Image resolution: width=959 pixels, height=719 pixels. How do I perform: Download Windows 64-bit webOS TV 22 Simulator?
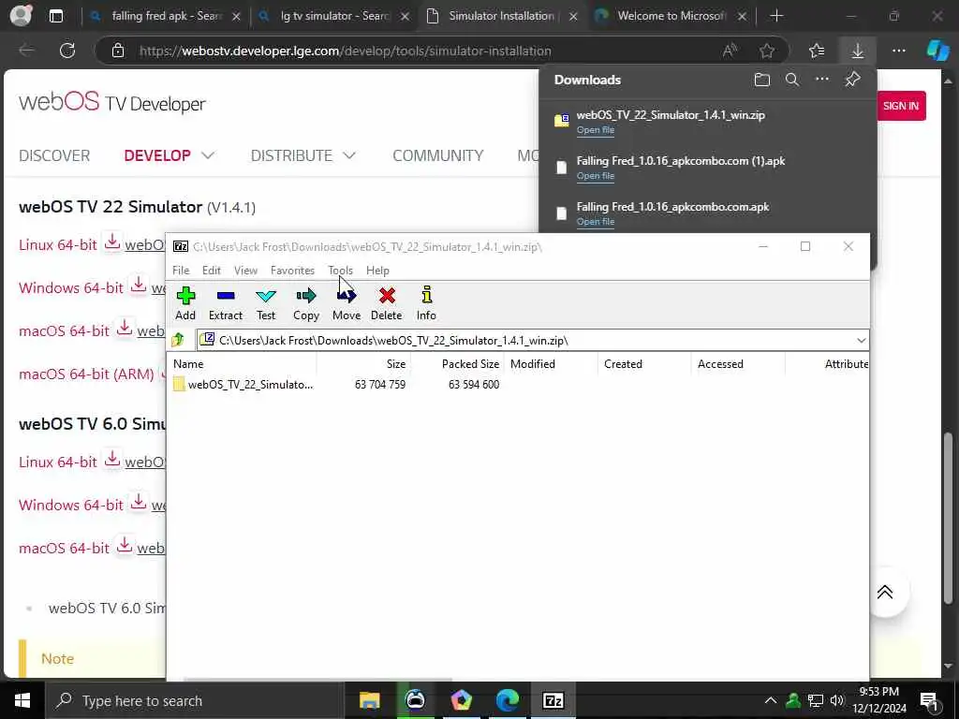click(x=139, y=285)
